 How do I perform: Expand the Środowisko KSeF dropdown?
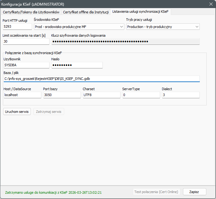[79, 27]
